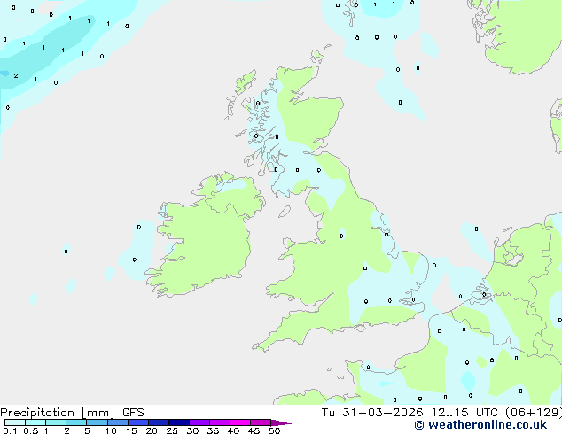The height and width of the screenshot is (434, 562).
Task: Click the 'GFS' model label
Action: [x=133, y=413]
